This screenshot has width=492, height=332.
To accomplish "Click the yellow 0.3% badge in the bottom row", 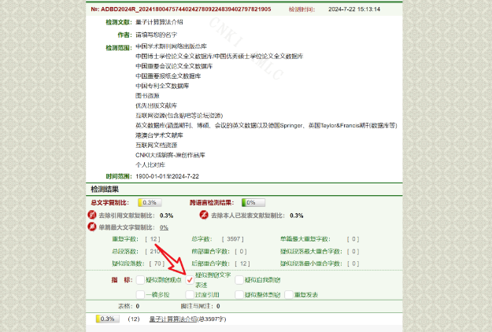I will [106, 319].
